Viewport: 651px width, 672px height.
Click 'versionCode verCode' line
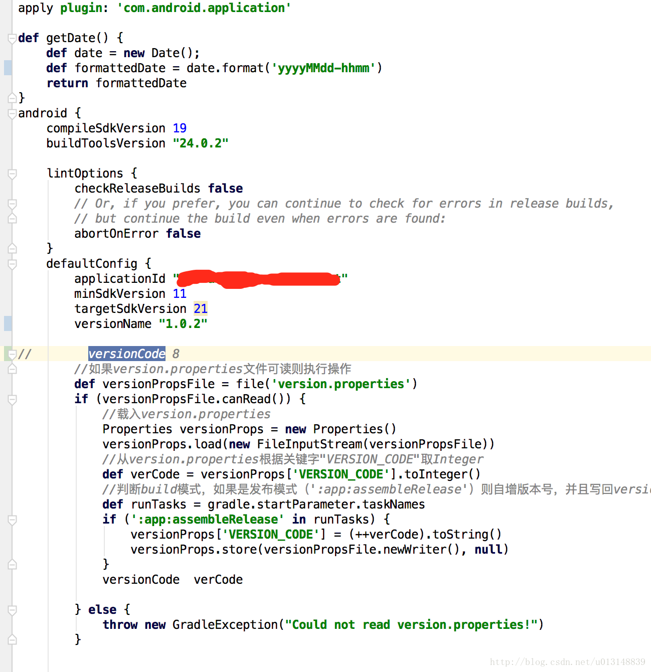click(173, 580)
